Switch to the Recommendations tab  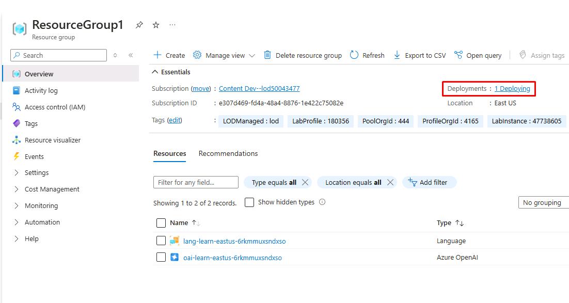click(x=228, y=153)
